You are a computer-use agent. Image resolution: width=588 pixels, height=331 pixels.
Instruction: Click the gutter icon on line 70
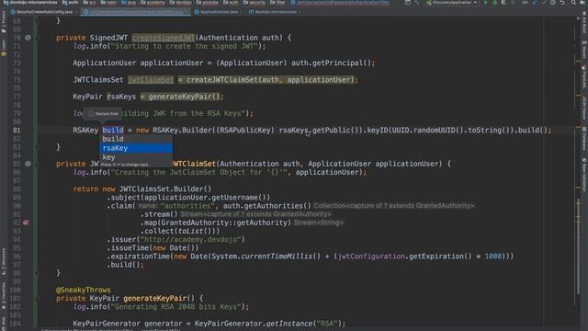(28, 38)
